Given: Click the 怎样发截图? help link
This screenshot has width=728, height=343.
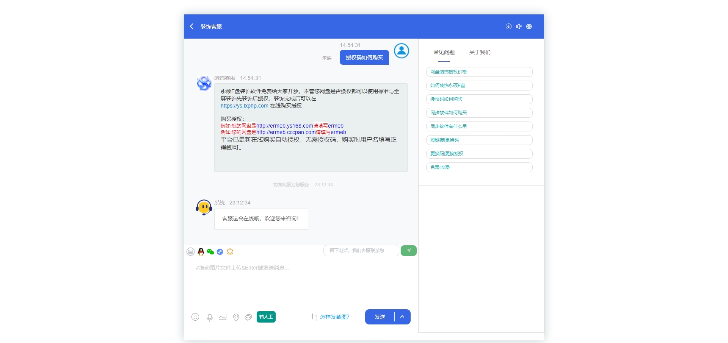Looking at the screenshot, I should point(334,317).
